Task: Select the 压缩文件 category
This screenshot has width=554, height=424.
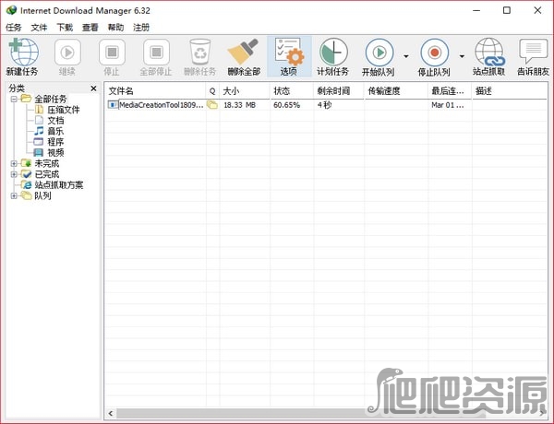Action: [64, 110]
